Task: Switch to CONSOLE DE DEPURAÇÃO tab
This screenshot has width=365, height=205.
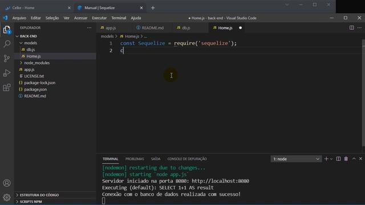Action: pos(187,159)
